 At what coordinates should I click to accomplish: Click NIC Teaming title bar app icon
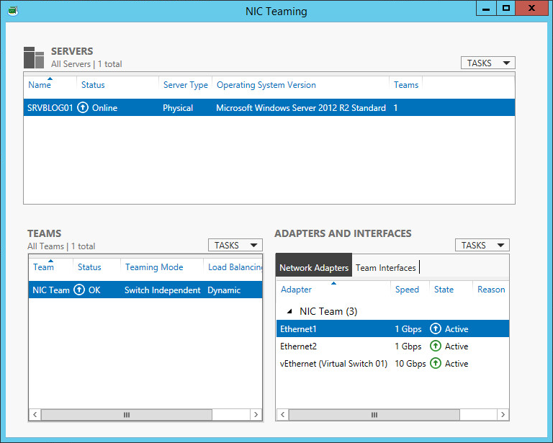click(12, 11)
